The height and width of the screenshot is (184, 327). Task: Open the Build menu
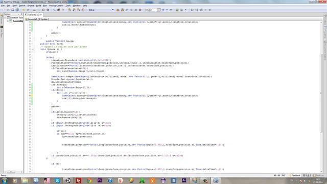coord(39,6)
